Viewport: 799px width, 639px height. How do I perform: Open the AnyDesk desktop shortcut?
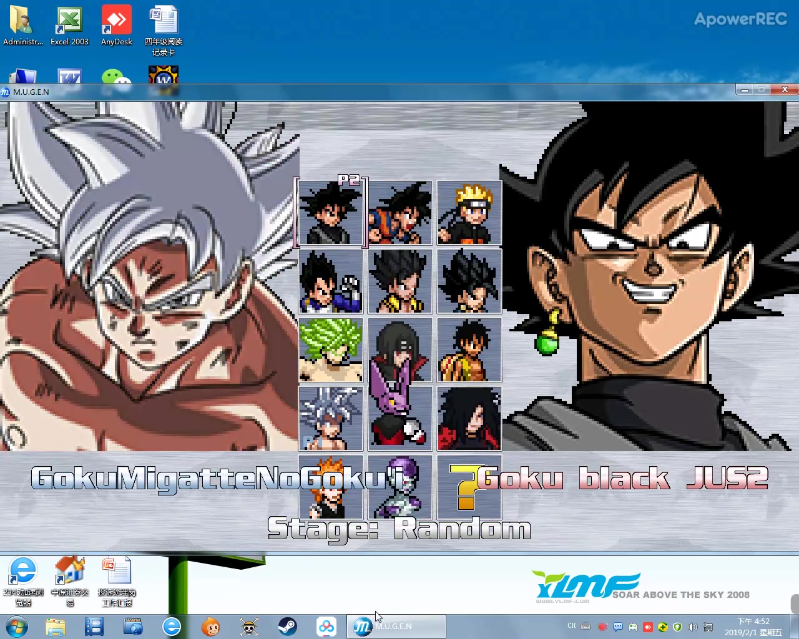[x=117, y=26]
